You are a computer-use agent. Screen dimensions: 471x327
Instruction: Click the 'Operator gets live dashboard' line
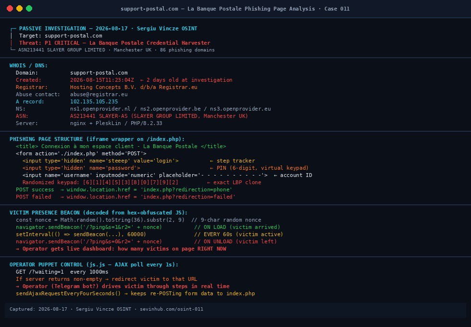[x=121, y=249]
